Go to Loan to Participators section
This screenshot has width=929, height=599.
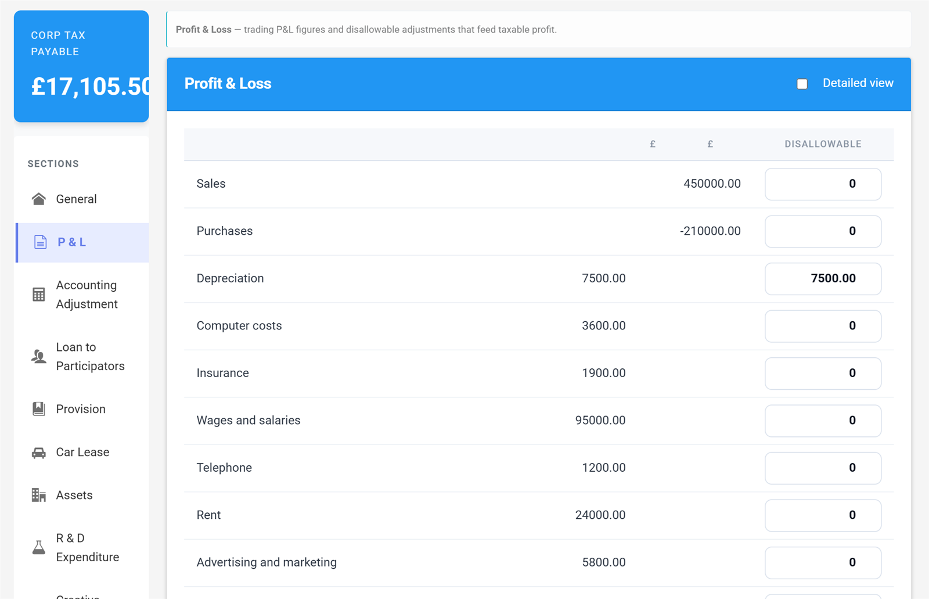pos(82,356)
